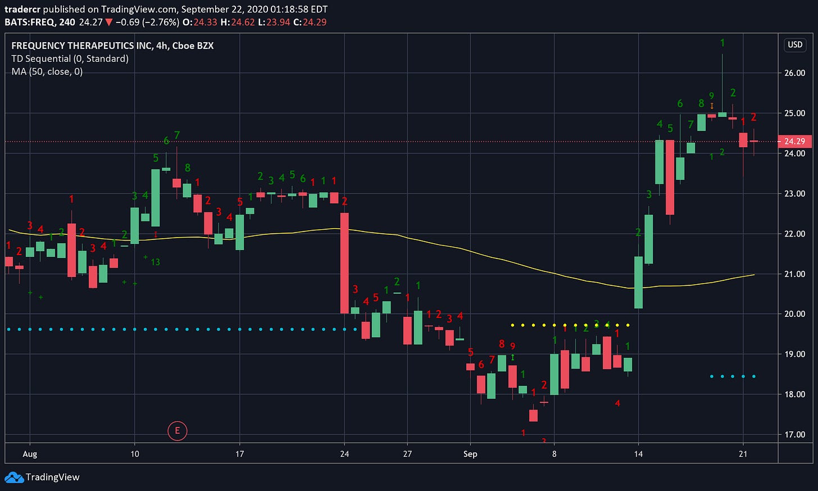Click the −0.69 (−2.76%) change value
818x491 pixels.
pos(147,22)
